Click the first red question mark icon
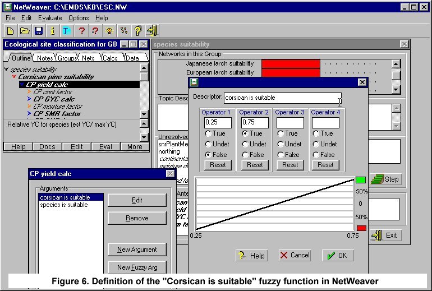 pos(81,31)
